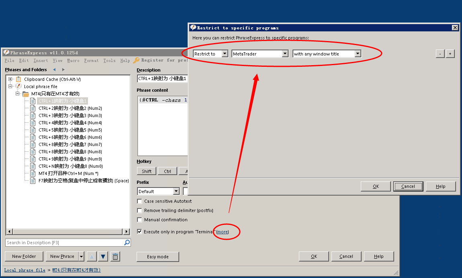The width and height of the screenshot is (462, 278).
Task: Create a New Folder
Action: point(24,256)
